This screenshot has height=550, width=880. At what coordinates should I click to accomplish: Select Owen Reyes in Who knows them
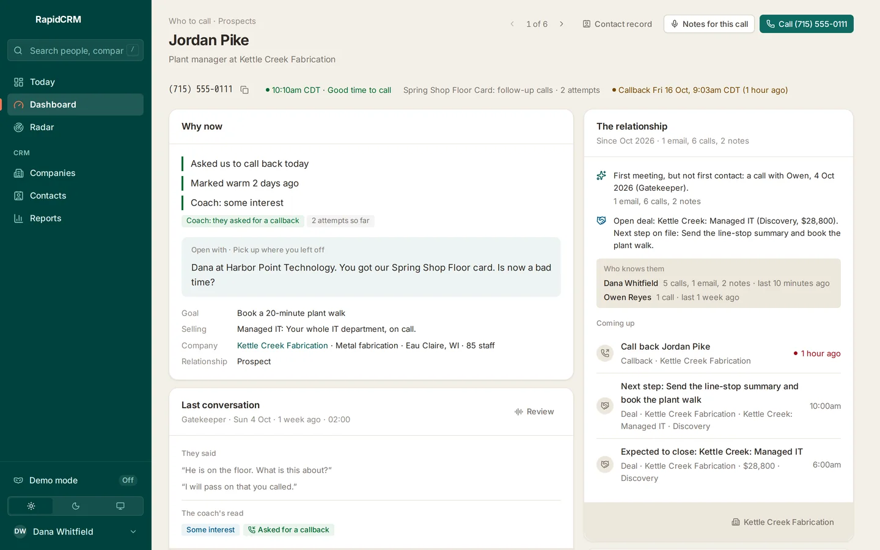[x=628, y=298]
